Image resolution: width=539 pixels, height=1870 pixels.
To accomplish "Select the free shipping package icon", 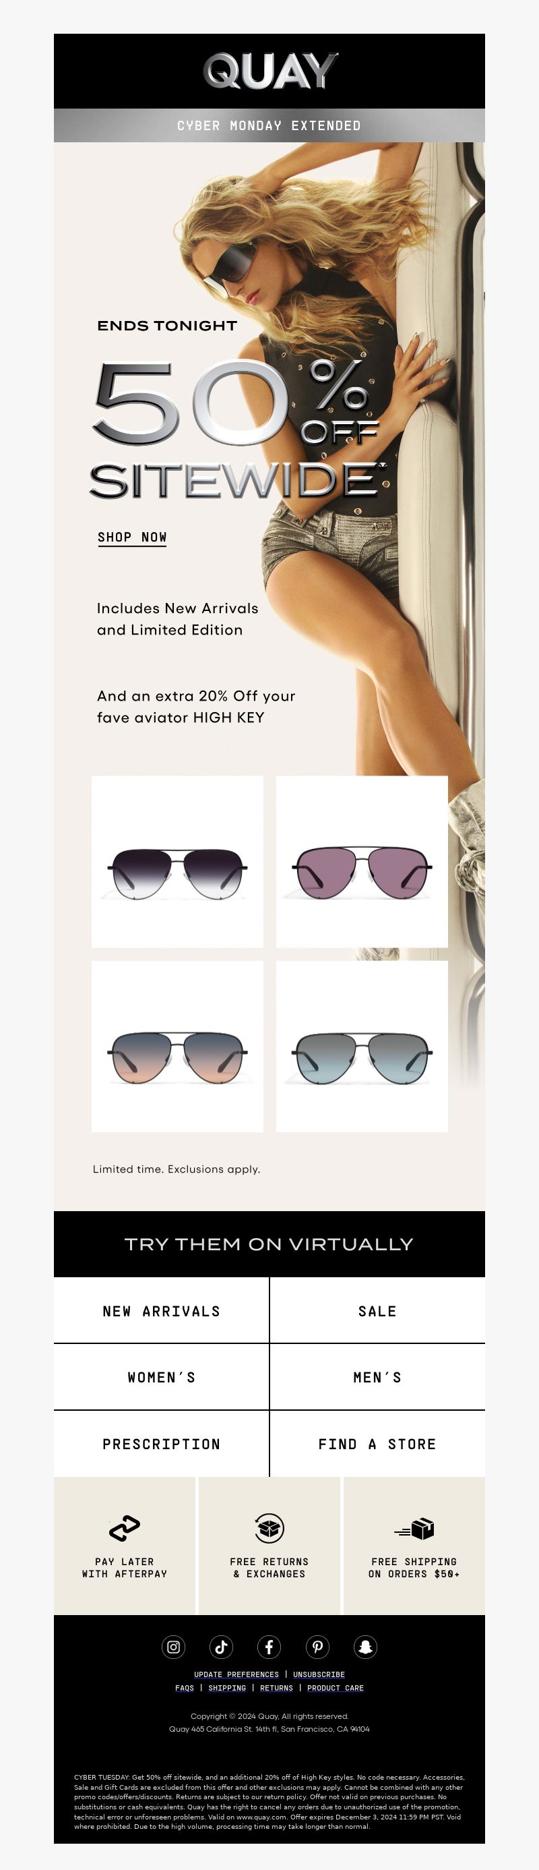I will pyautogui.click(x=414, y=1529).
